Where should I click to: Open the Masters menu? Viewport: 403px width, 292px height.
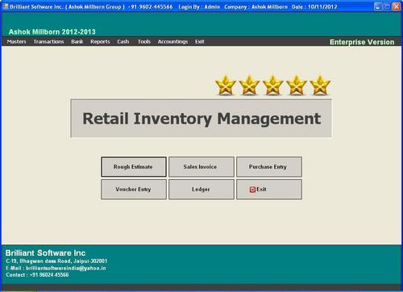(x=17, y=42)
